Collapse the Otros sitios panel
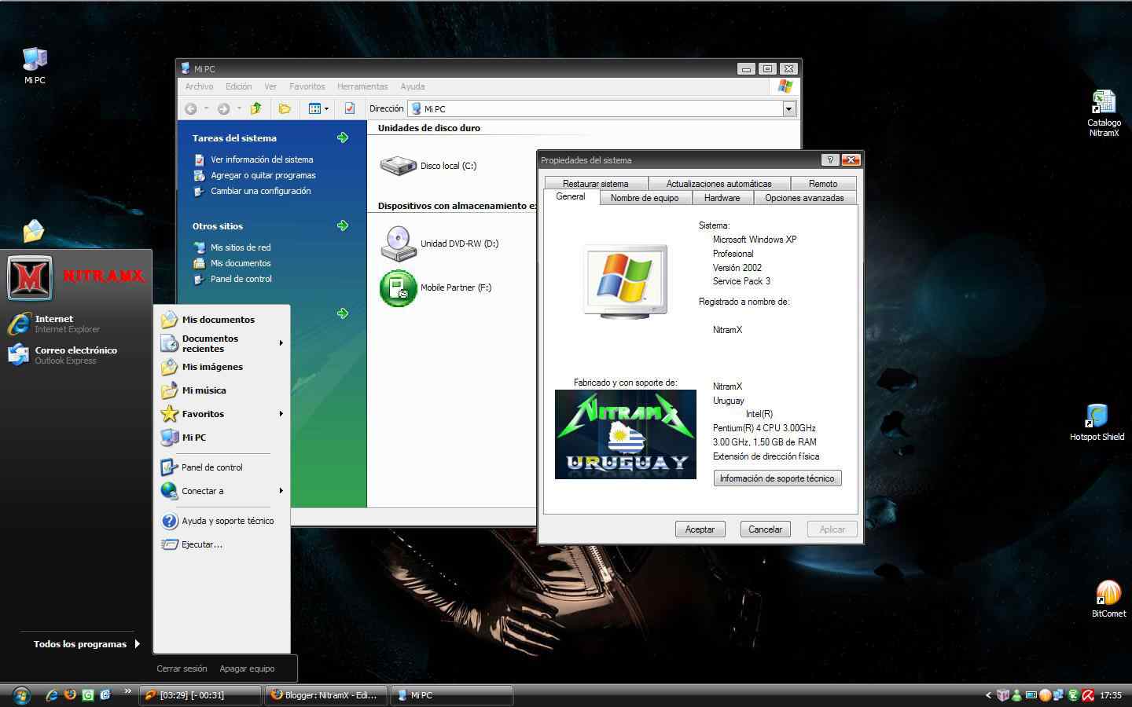Viewport: 1132px width, 707px height. pyautogui.click(x=343, y=225)
